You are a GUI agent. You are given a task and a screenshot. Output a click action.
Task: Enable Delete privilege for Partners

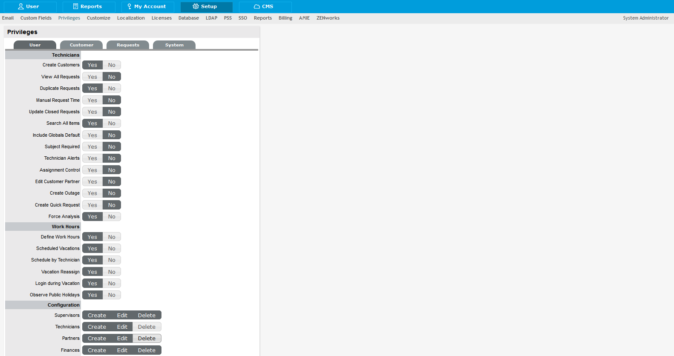click(x=147, y=339)
